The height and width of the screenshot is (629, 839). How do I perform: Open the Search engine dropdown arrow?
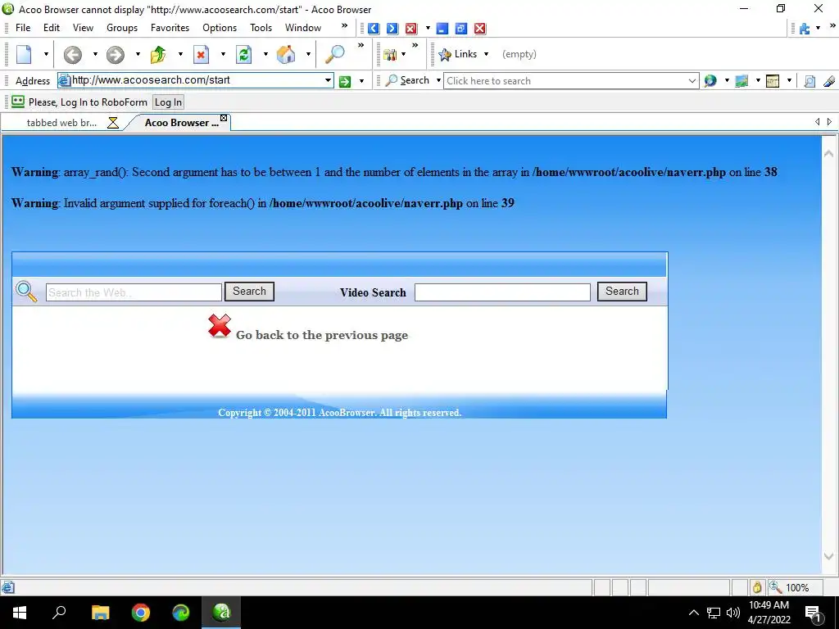438,80
